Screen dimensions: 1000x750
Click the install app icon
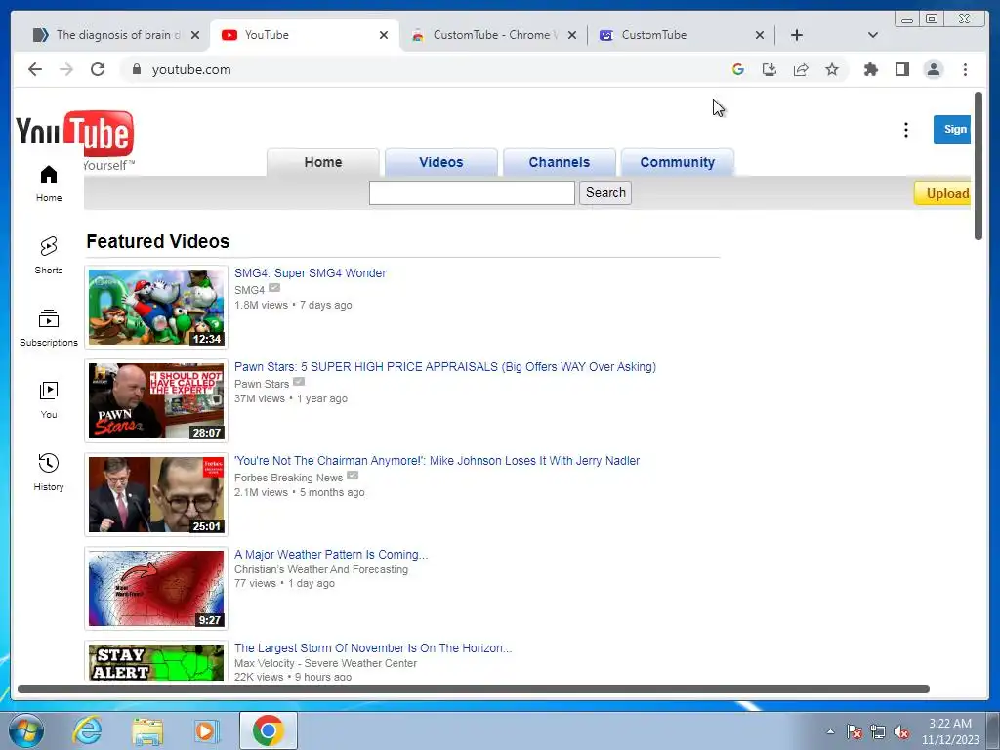(x=770, y=69)
